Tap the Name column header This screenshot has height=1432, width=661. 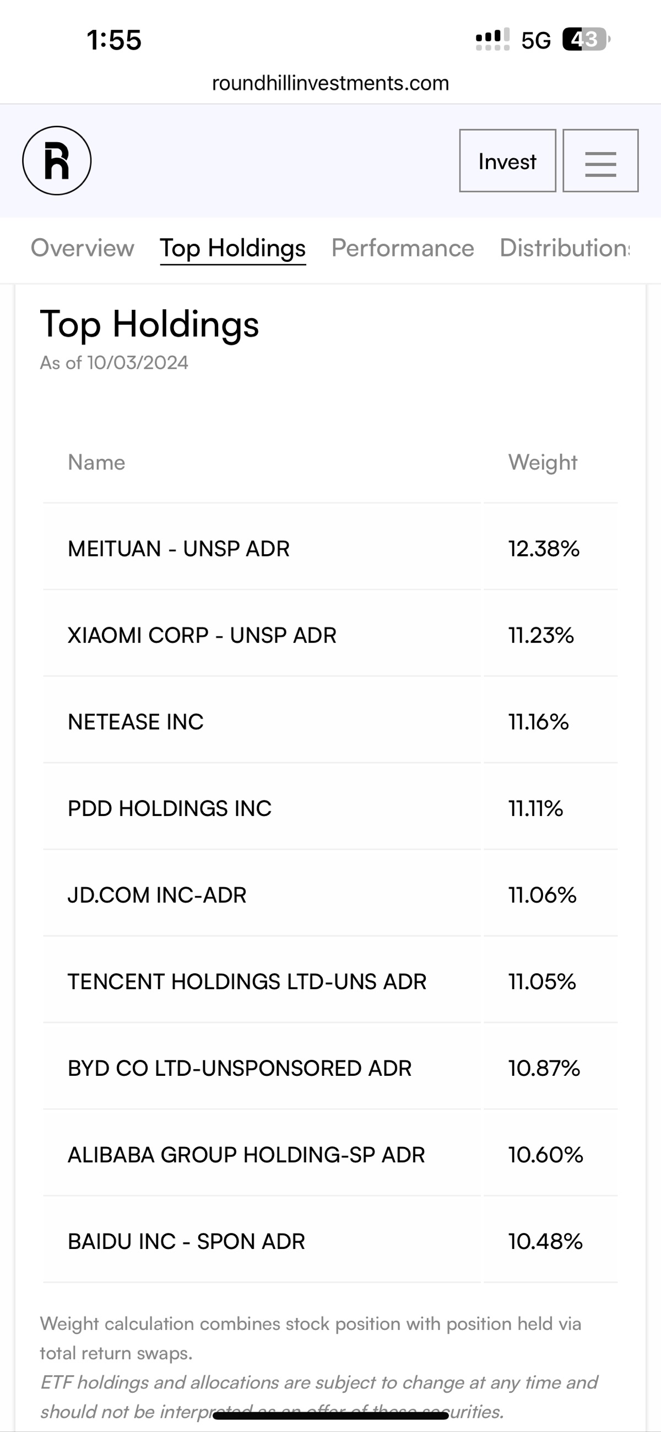96,463
